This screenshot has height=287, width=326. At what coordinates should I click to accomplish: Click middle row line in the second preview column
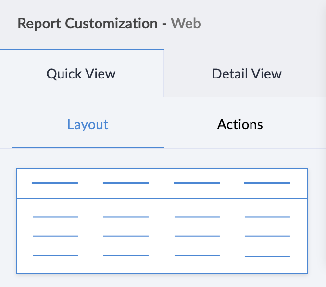tap(126, 236)
